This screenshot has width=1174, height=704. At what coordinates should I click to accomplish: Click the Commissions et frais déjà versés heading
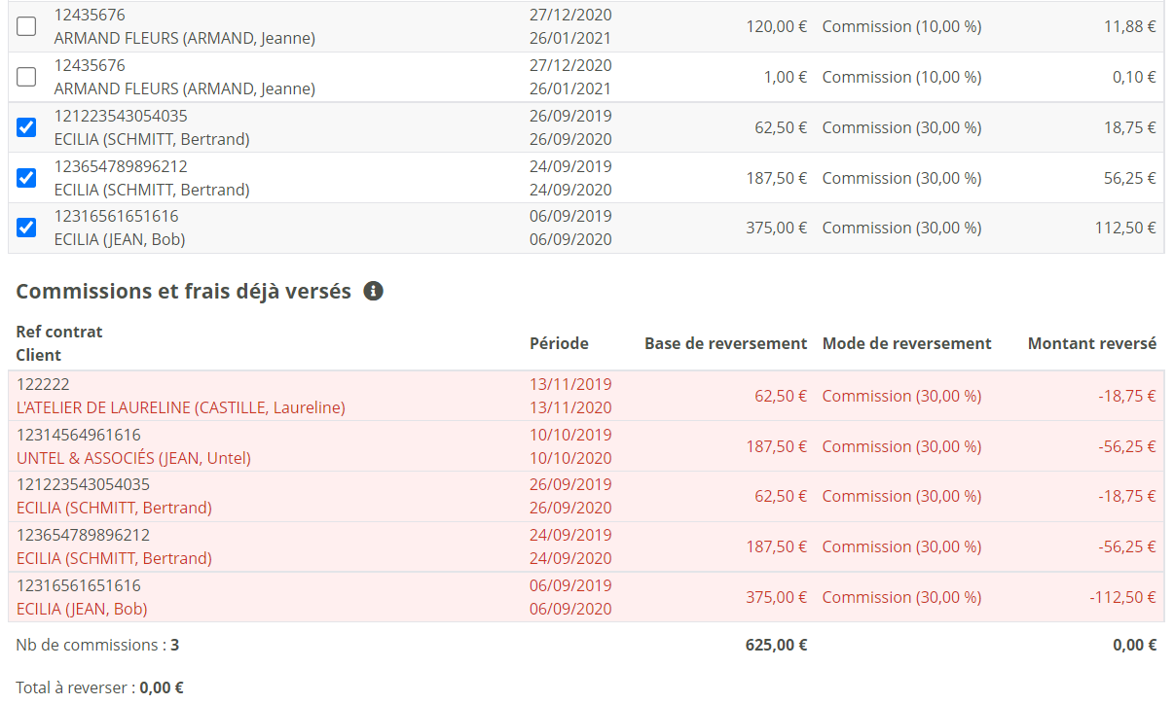click(x=184, y=291)
